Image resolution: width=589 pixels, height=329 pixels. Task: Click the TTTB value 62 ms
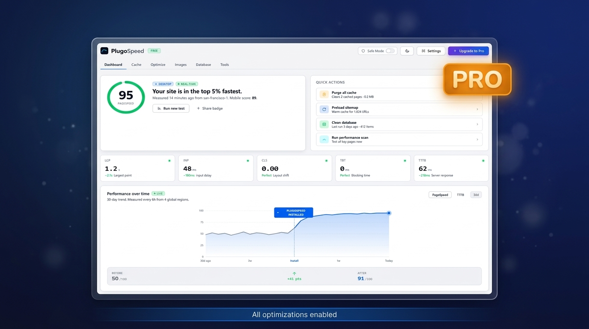click(425, 169)
